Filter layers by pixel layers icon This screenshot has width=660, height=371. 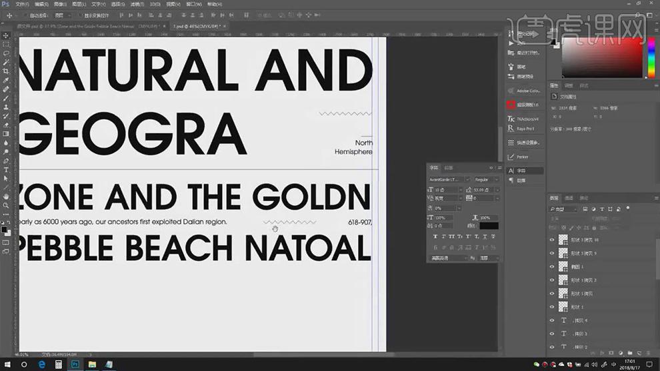[585, 209]
